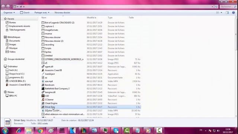Launch Internet Explorer from the taskbar
This screenshot has width=238, height=134.
point(19,131)
